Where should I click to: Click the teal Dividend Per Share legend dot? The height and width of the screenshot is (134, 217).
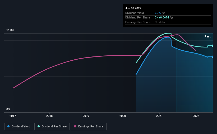39,126
